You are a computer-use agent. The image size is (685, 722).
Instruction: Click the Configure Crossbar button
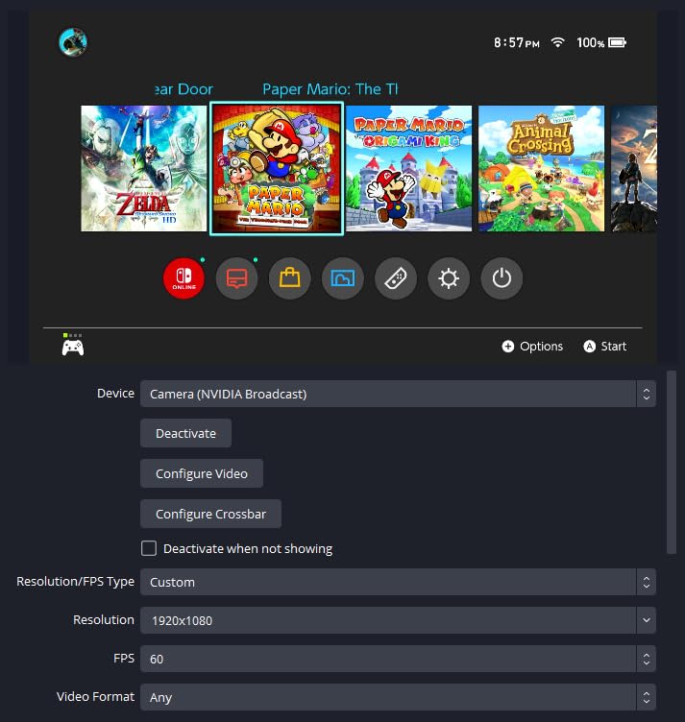(x=210, y=514)
